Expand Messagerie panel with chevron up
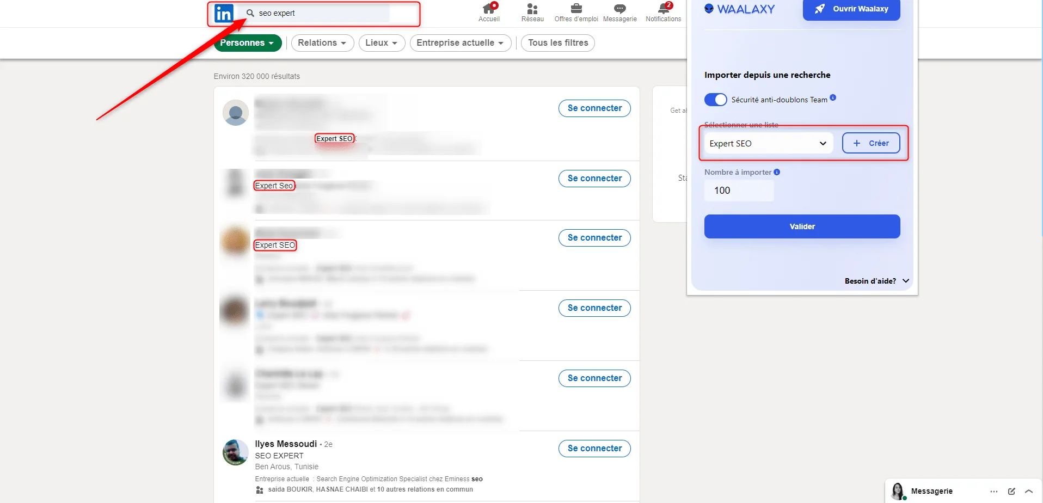Viewport: 1043px width, 503px height. pos(1029,491)
